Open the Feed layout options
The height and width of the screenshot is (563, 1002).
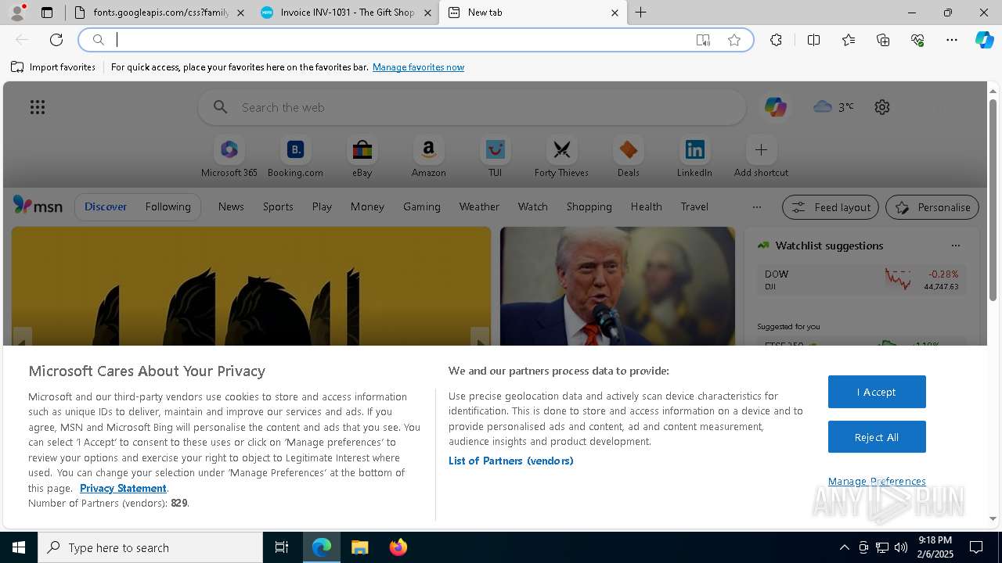(831, 207)
